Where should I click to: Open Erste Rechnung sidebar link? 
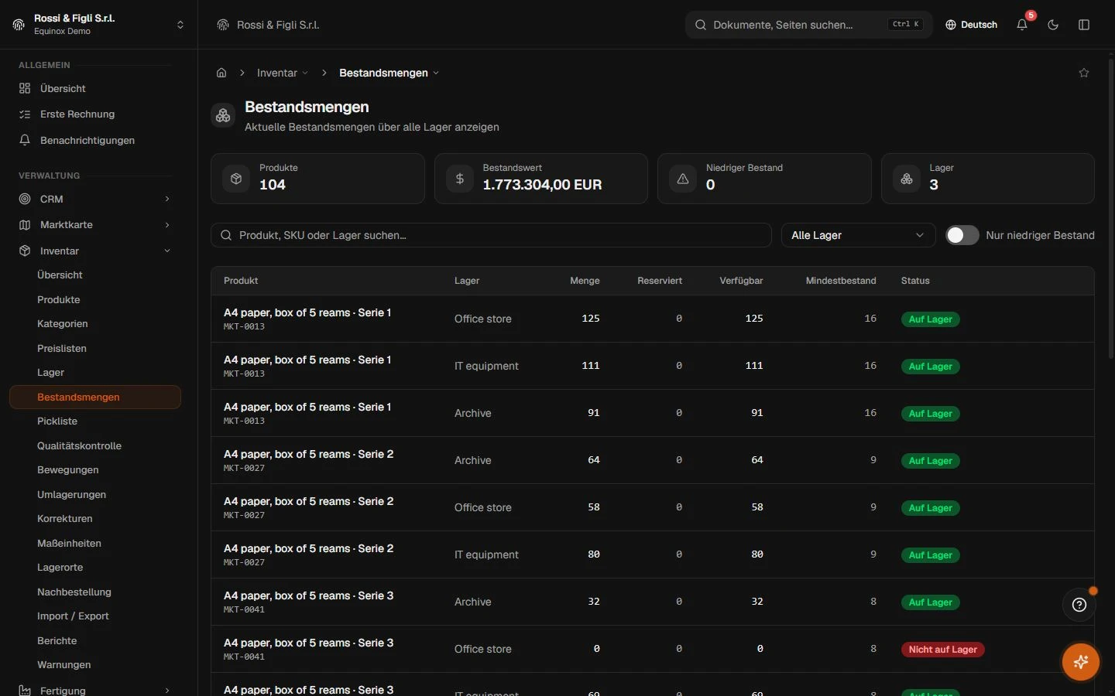77,114
